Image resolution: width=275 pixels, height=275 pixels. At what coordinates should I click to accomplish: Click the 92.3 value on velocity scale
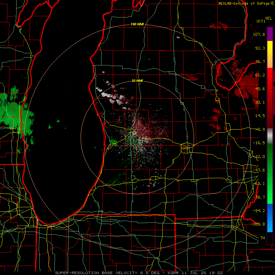click(260, 48)
